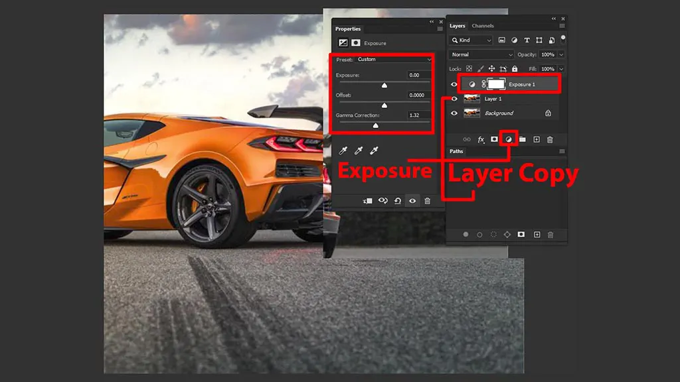Create a new layer group
Viewport: 680px width, 382px height.
coord(522,139)
